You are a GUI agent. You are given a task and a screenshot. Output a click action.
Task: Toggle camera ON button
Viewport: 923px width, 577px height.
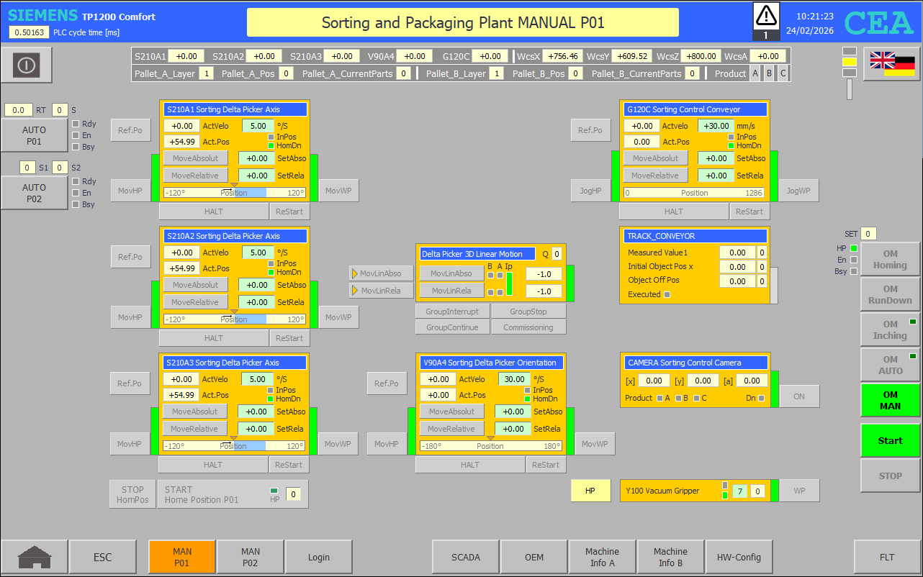[799, 396]
